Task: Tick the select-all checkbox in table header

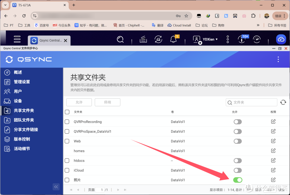Action: [67, 112]
